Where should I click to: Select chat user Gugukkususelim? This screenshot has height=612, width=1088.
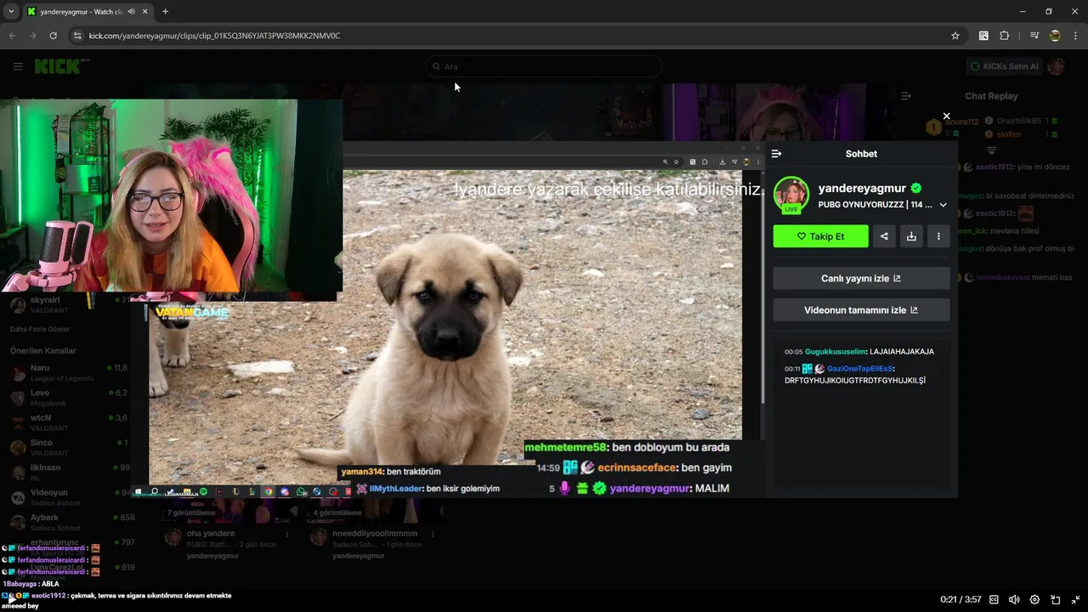click(835, 352)
